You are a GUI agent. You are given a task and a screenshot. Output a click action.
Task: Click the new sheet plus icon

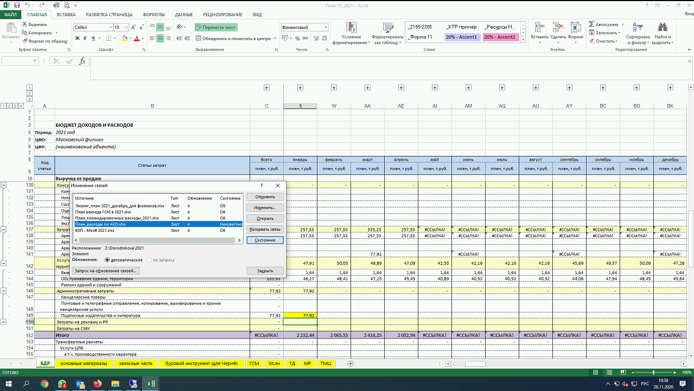tap(351, 363)
